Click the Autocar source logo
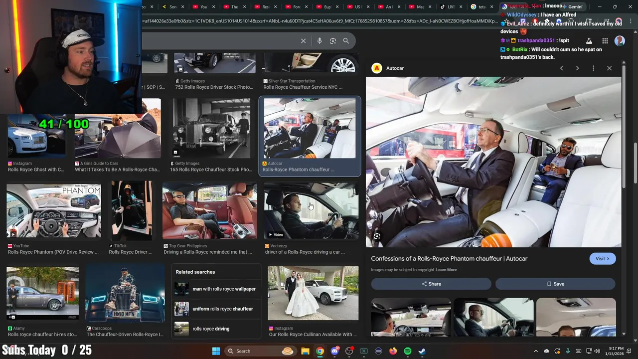 coord(377,68)
